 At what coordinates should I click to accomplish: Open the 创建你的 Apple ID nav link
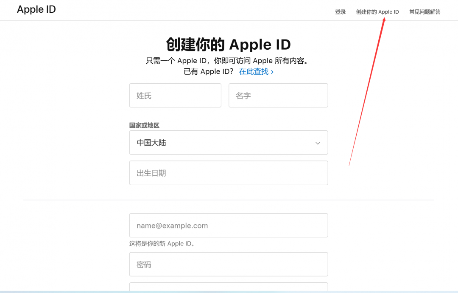[x=377, y=12]
